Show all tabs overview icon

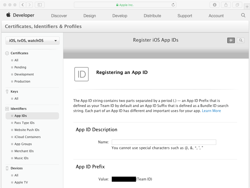tap(237, 5)
